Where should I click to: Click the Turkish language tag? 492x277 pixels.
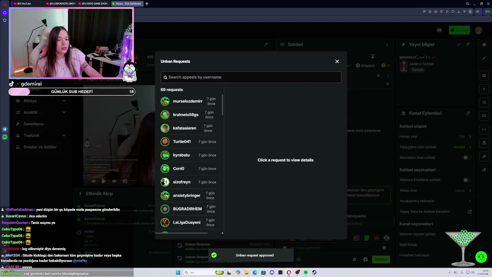pyautogui.click(x=417, y=70)
